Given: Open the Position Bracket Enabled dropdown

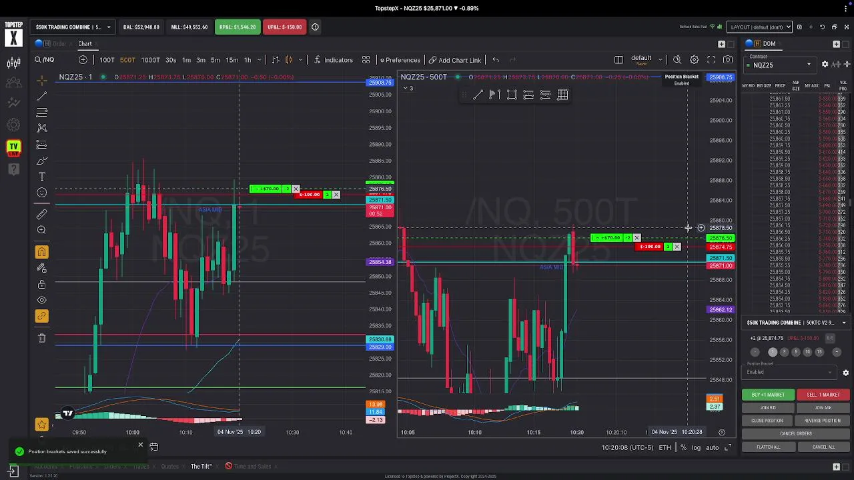Looking at the screenshot, I should pos(791,372).
